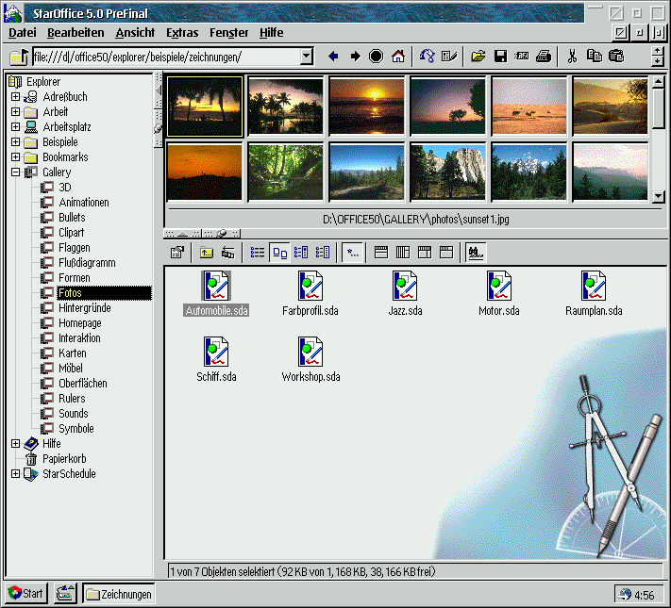Screen dimensions: 671x608
Task: Click the edit document icon
Action: pyautogui.click(x=448, y=56)
